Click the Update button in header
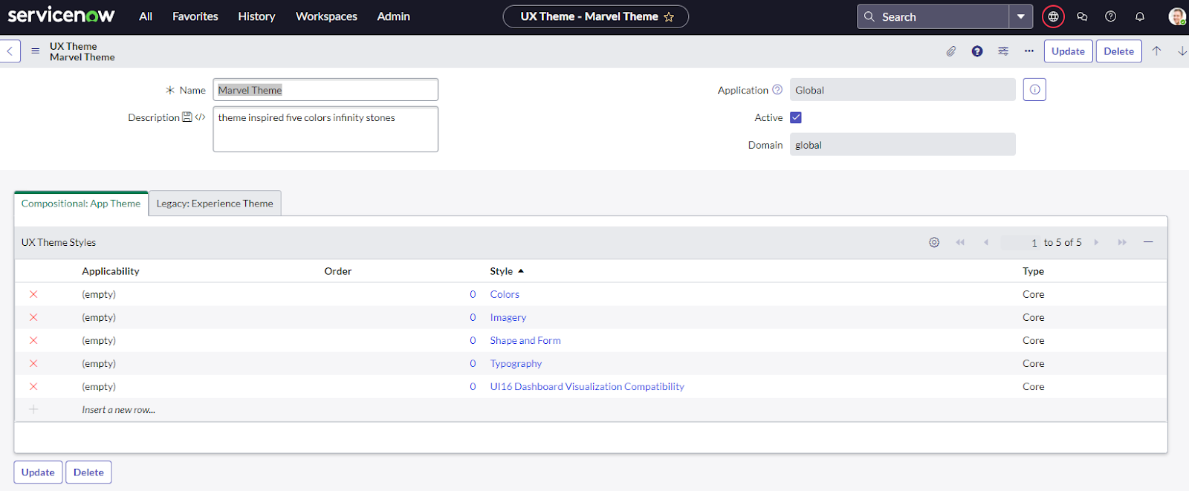The image size is (1189, 491). coord(1068,51)
